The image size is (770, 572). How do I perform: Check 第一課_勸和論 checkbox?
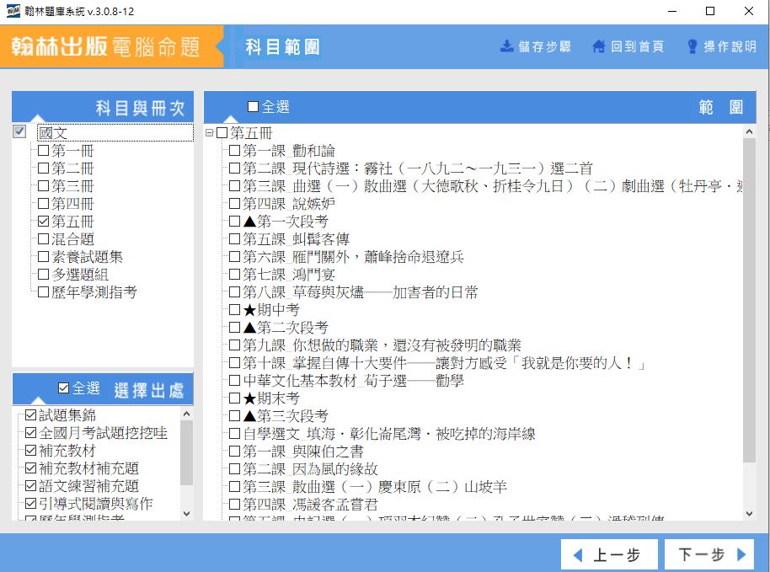click(235, 150)
